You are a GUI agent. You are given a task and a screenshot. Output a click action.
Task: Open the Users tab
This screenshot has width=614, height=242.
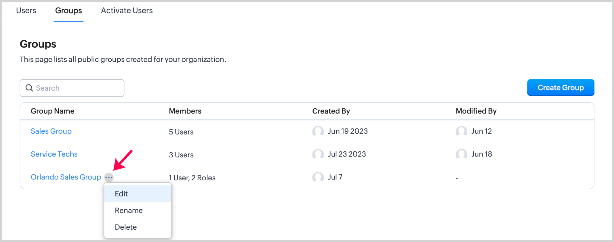tap(26, 11)
